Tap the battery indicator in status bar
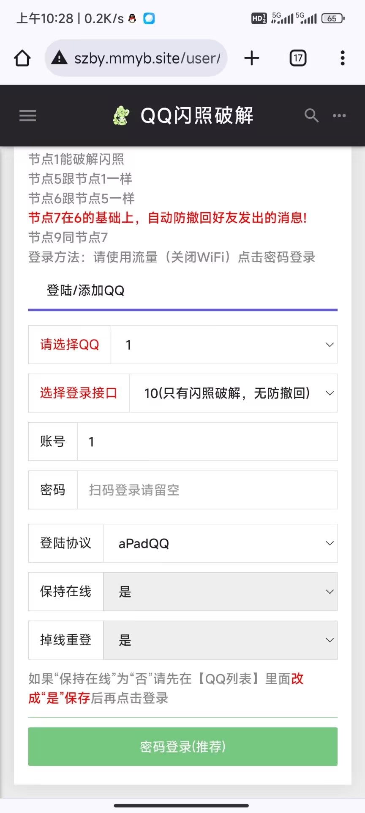 (x=333, y=18)
